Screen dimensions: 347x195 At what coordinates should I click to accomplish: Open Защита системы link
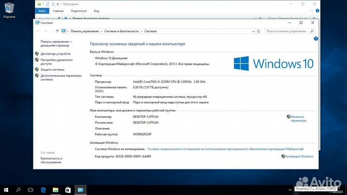52,70
